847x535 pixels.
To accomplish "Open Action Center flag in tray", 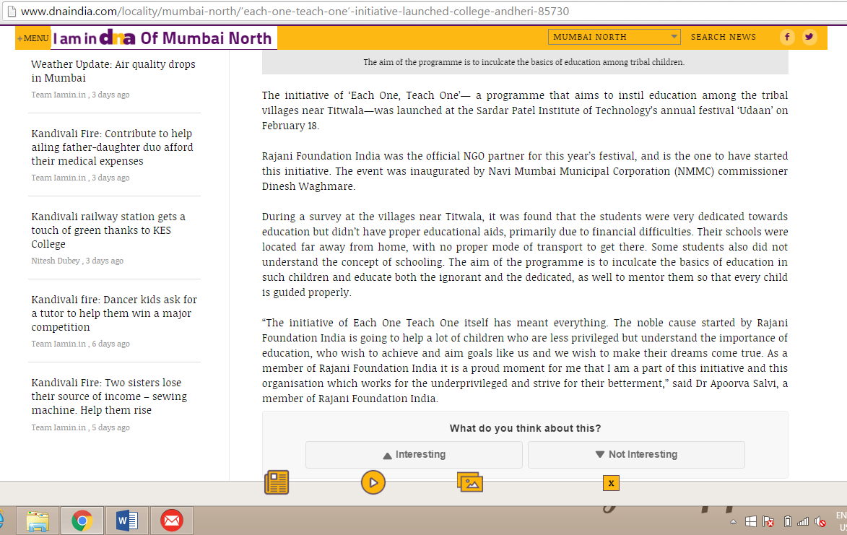I will pos(768,521).
